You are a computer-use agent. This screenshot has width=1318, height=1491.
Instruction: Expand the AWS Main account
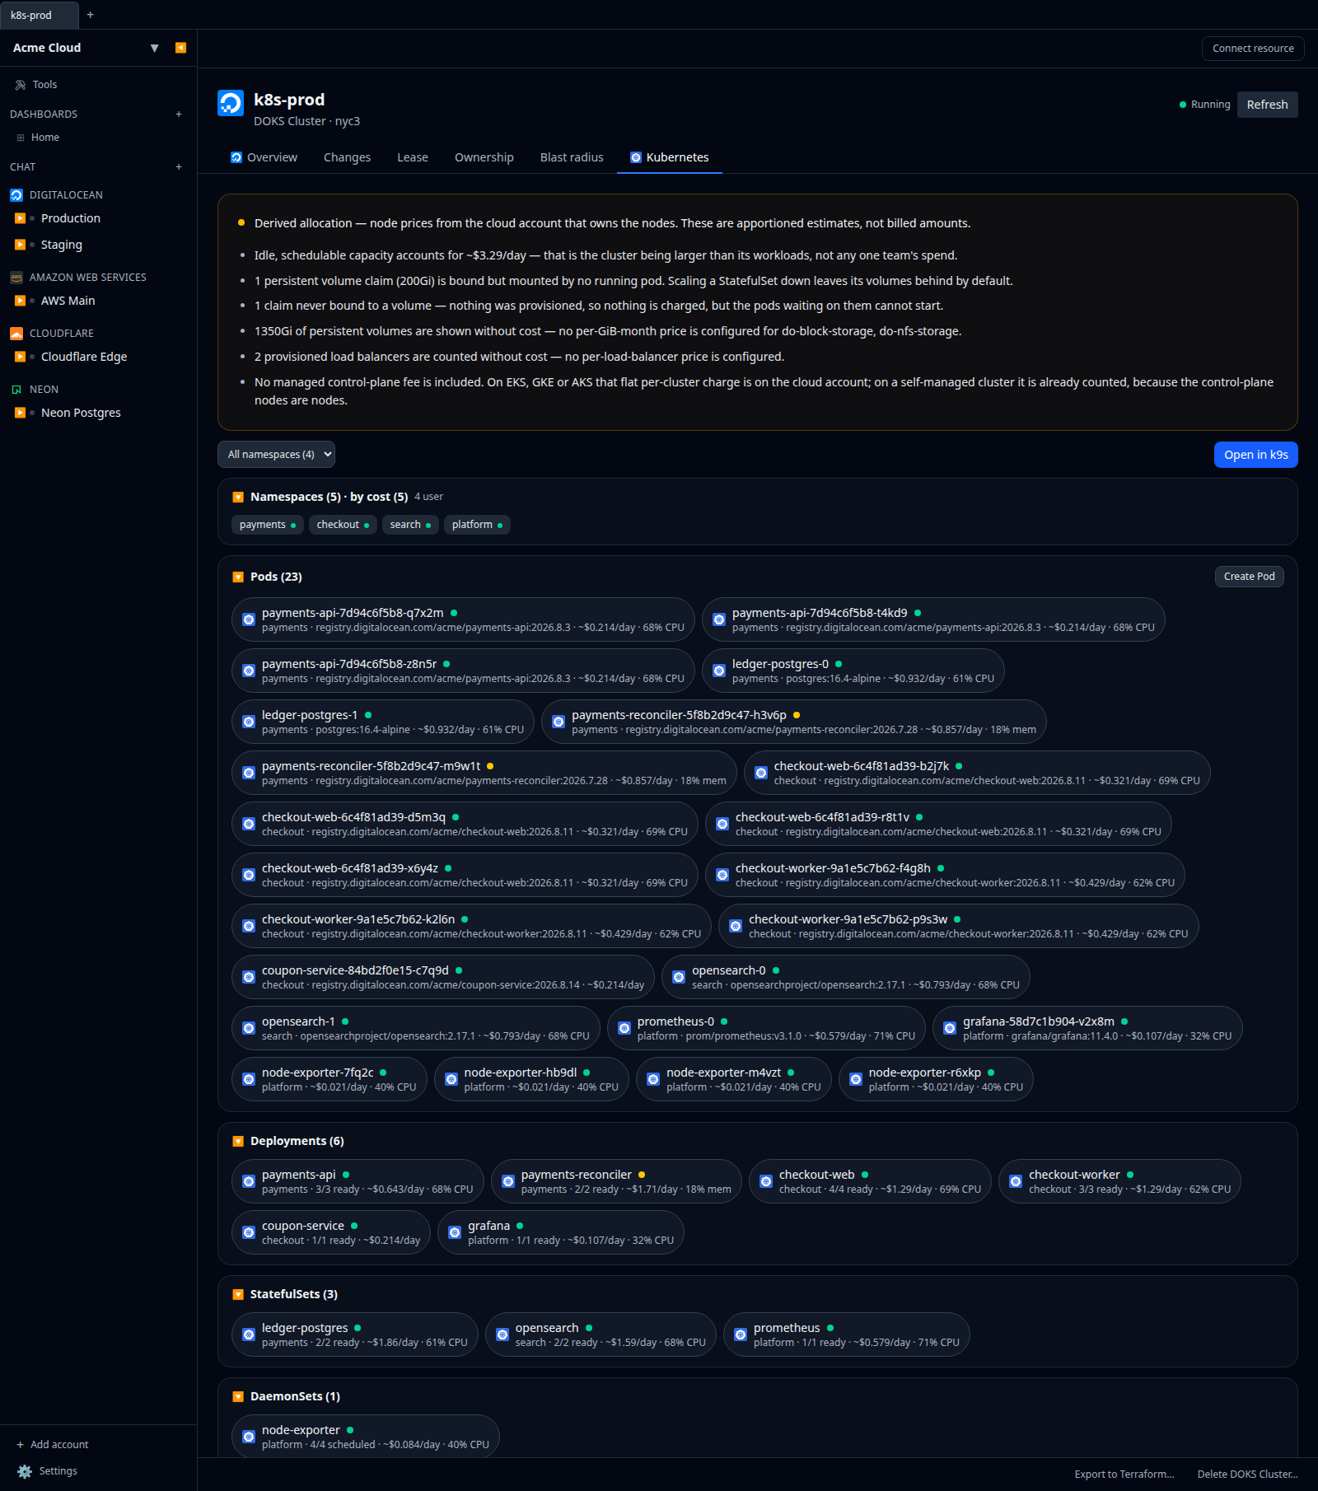coord(21,301)
